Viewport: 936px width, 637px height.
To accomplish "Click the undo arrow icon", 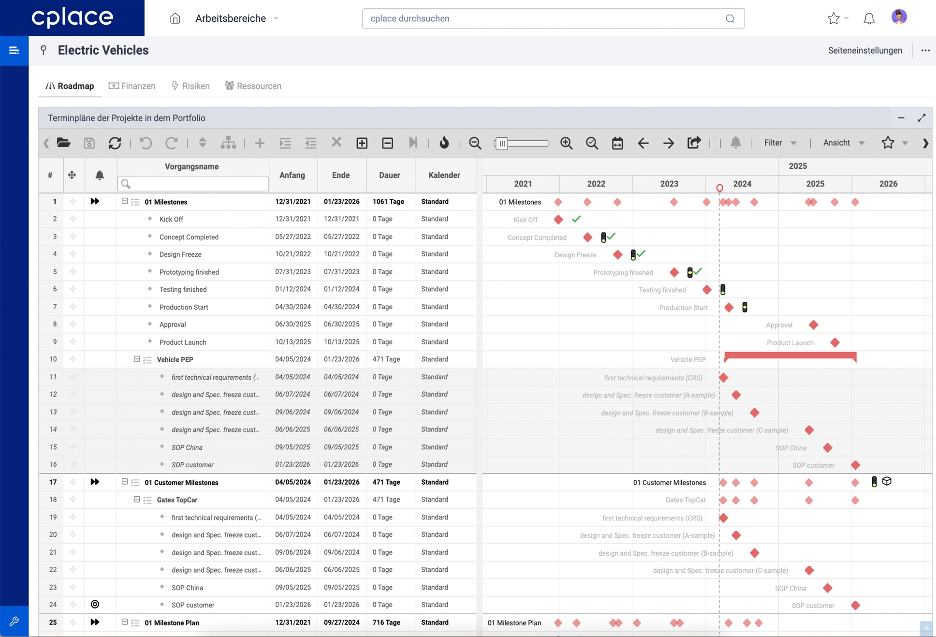I will pos(146,143).
